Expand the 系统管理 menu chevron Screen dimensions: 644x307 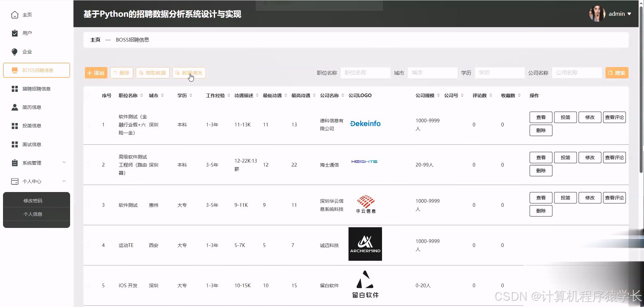(64, 163)
